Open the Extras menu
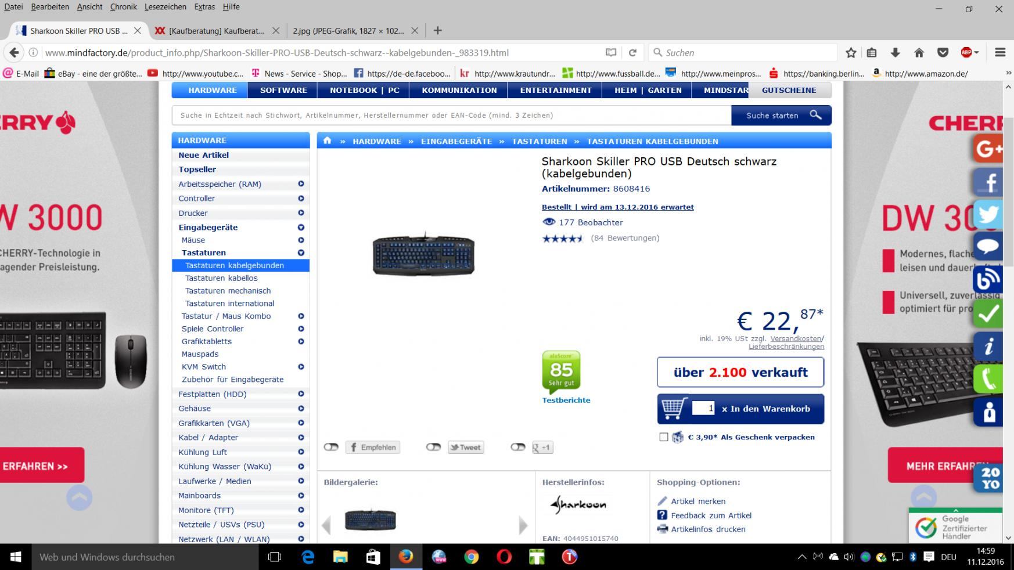Image resolution: width=1014 pixels, height=570 pixels. point(204,7)
